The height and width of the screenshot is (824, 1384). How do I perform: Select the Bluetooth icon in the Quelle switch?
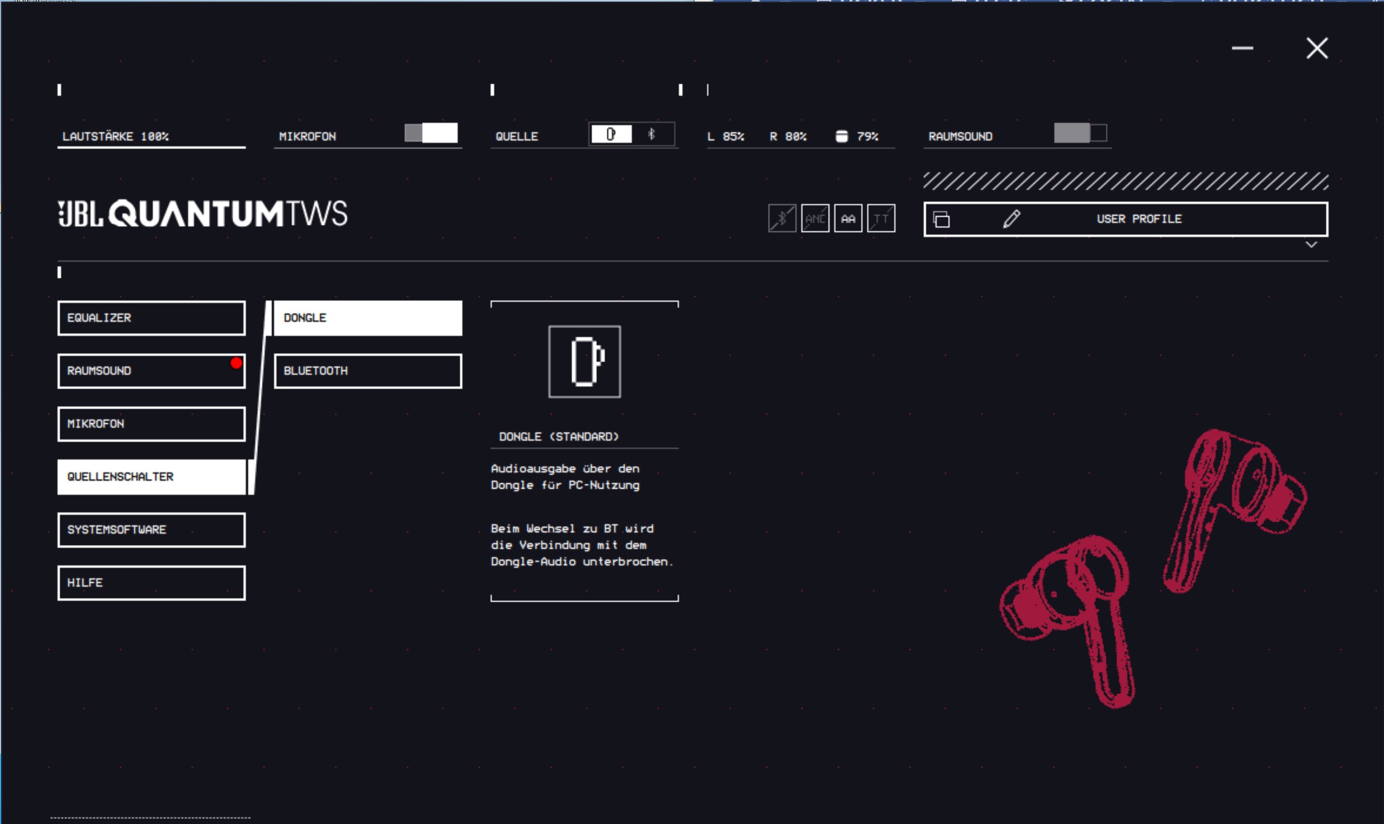(x=652, y=134)
